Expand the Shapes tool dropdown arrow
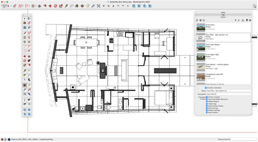This screenshot has height=142, width=258. pyautogui.click(x=35, y=6)
